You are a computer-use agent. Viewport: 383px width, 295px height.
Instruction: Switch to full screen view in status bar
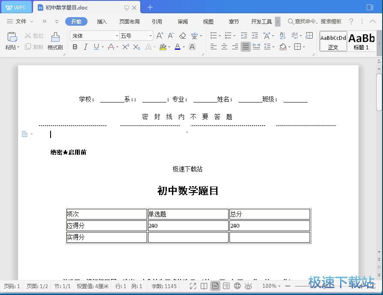[193, 286]
